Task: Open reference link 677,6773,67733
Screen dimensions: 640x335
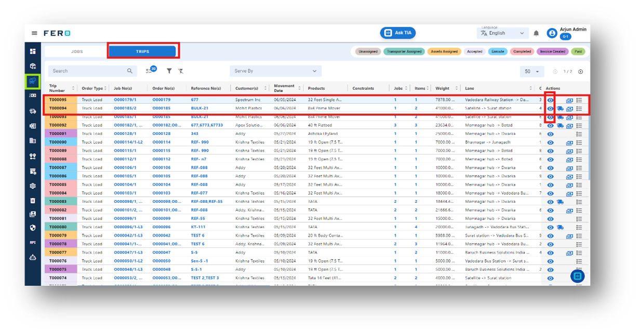Action: [x=207, y=125]
